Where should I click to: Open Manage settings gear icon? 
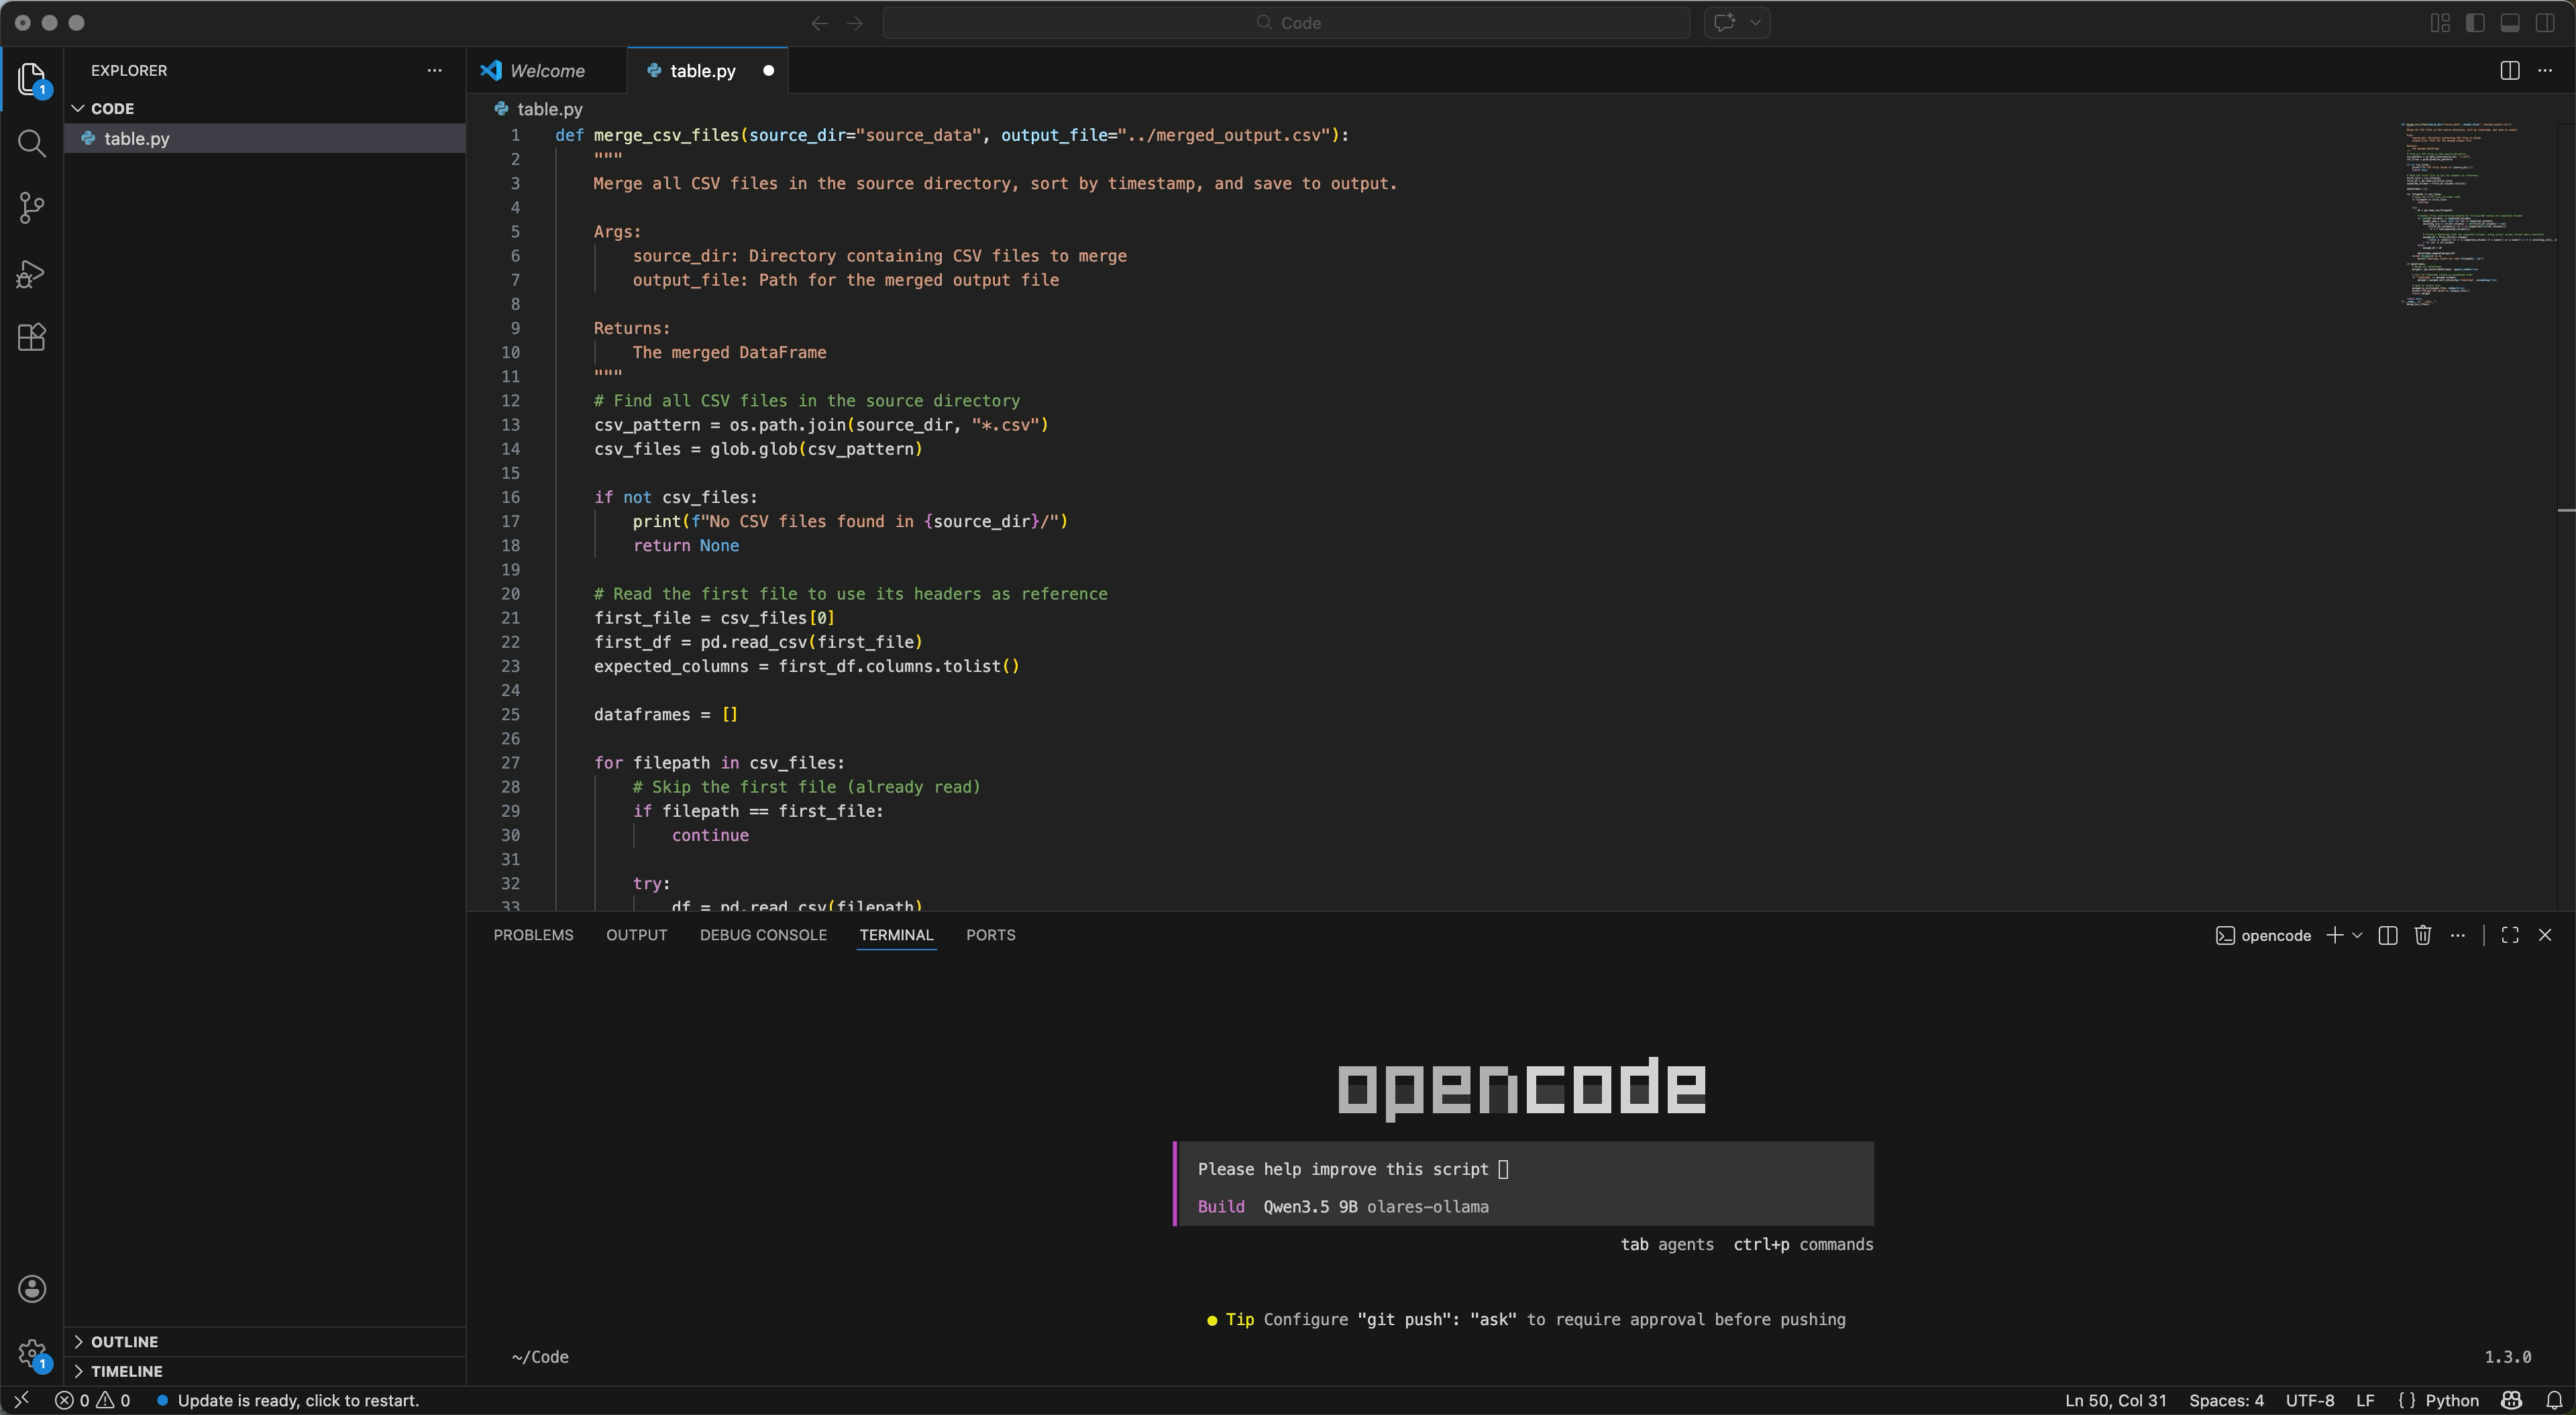coord(31,1352)
